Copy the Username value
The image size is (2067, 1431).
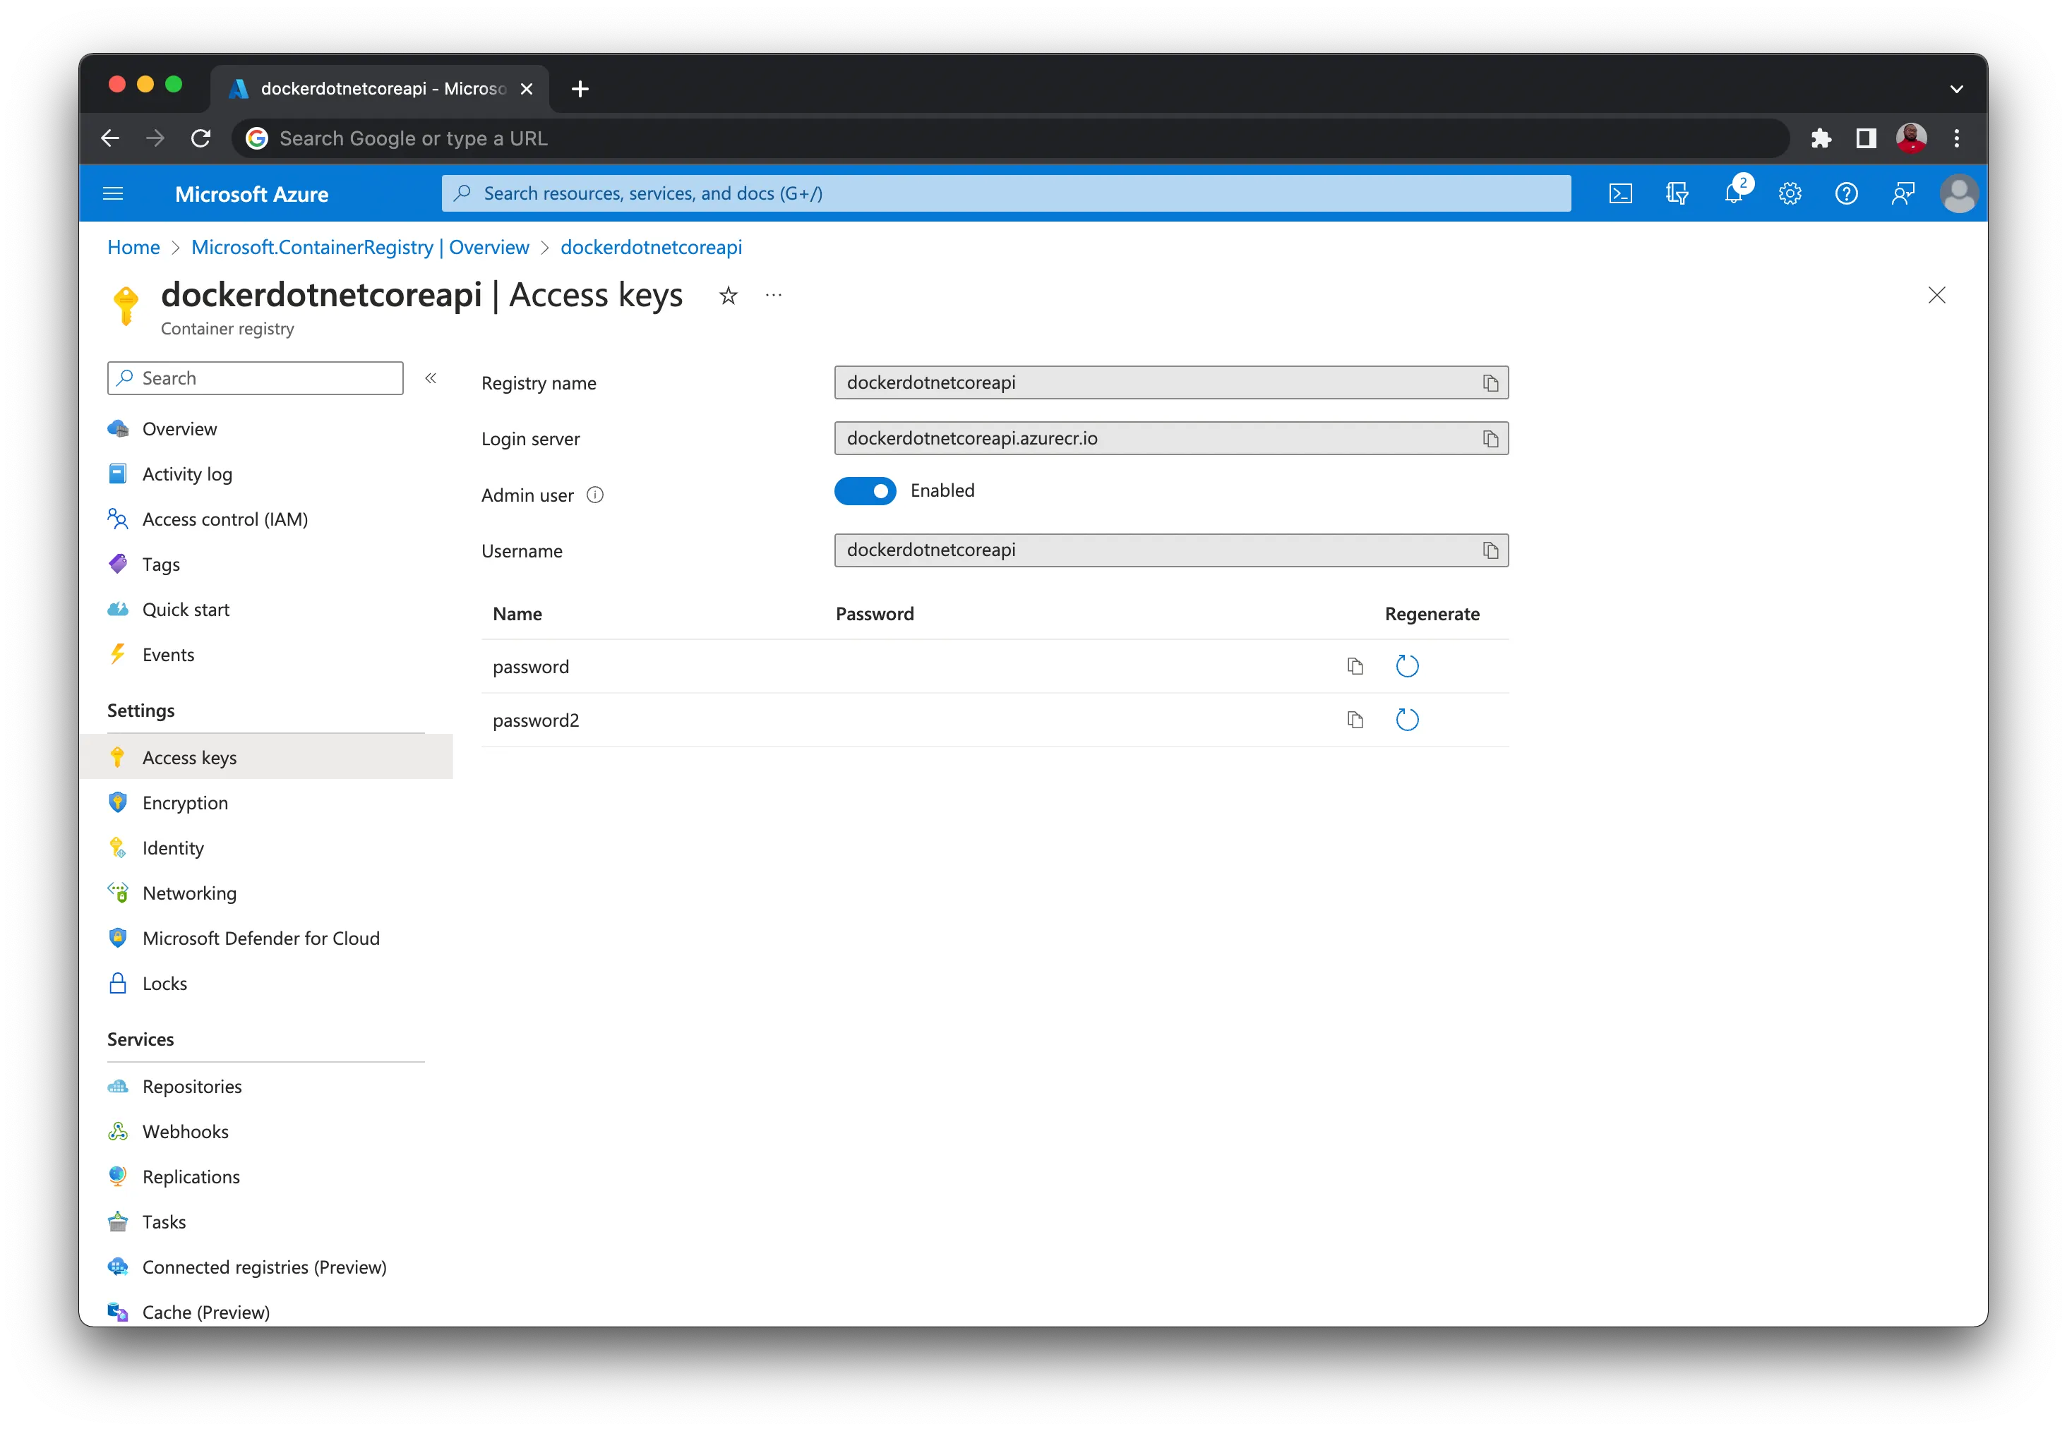[1490, 550]
